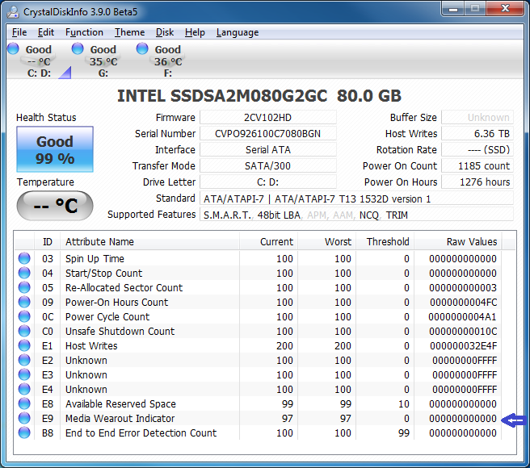Open the File menu
The height and width of the screenshot is (468, 530).
tap(19, 32)
